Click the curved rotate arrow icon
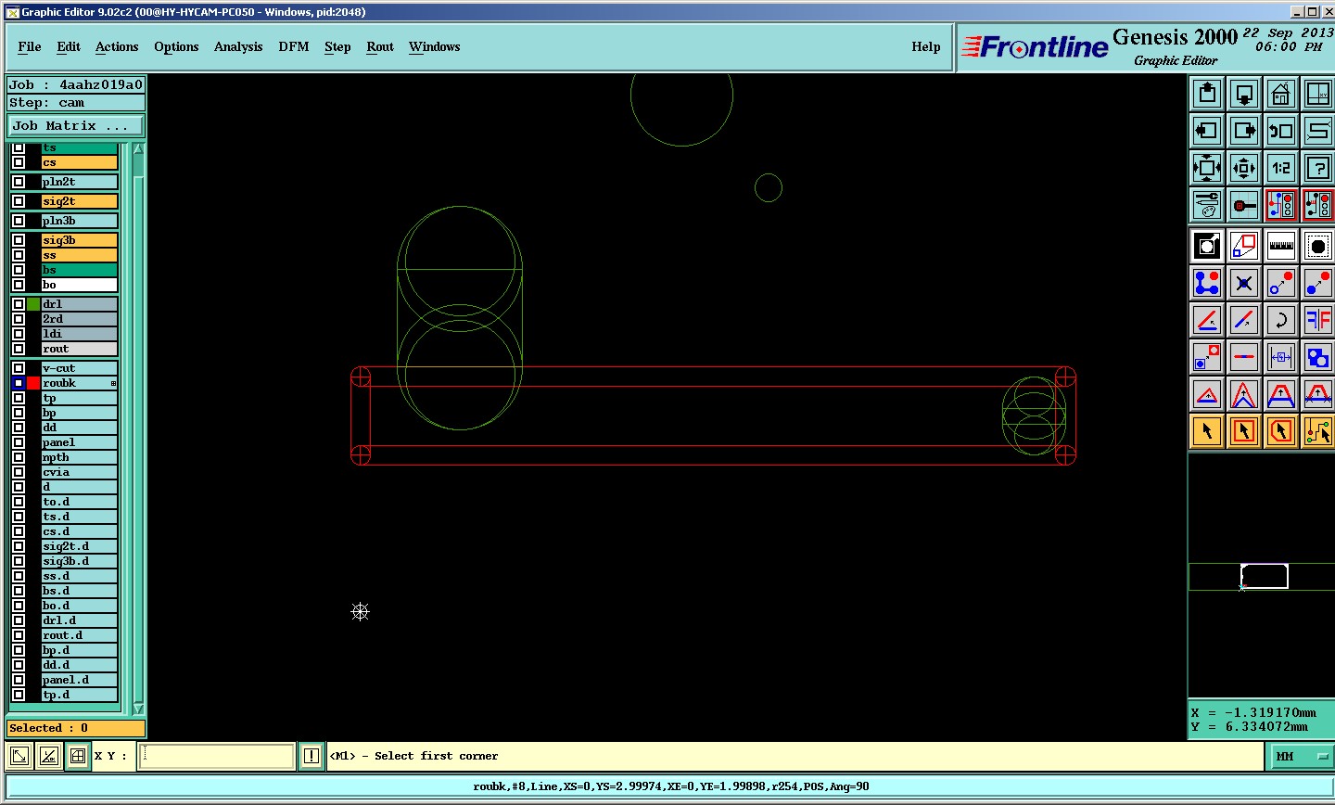 1281,320
